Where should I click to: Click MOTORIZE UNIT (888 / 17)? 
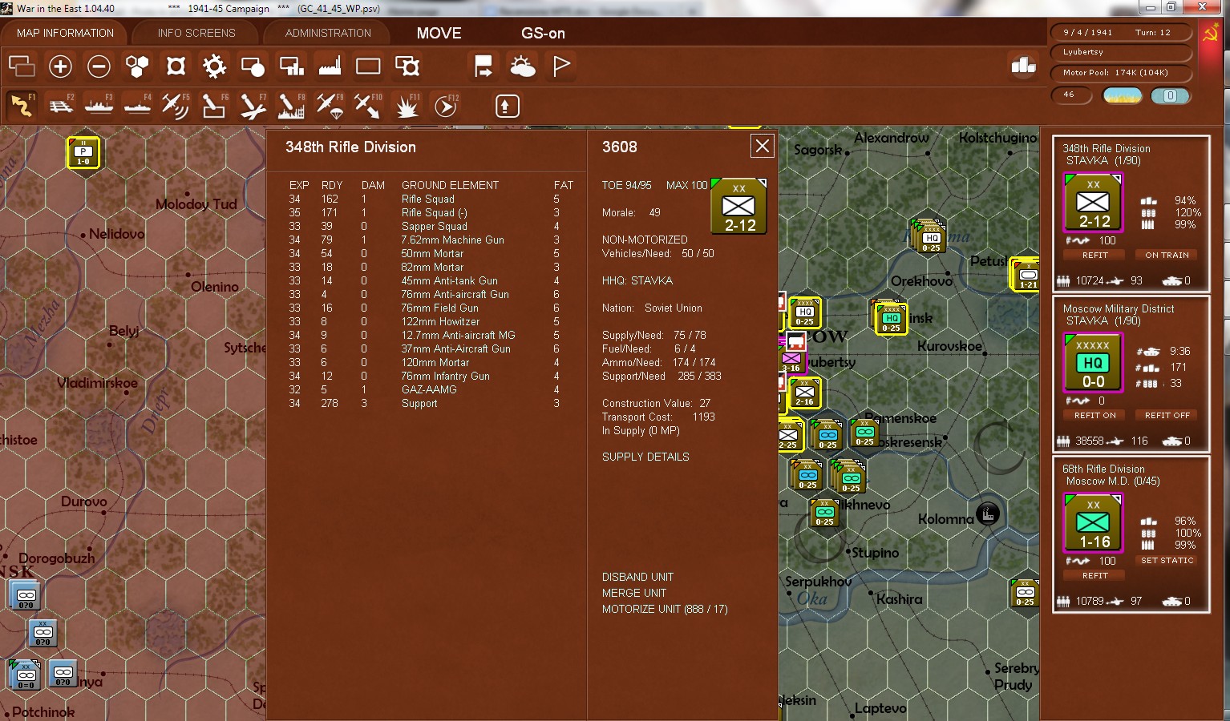click(665, 609)
